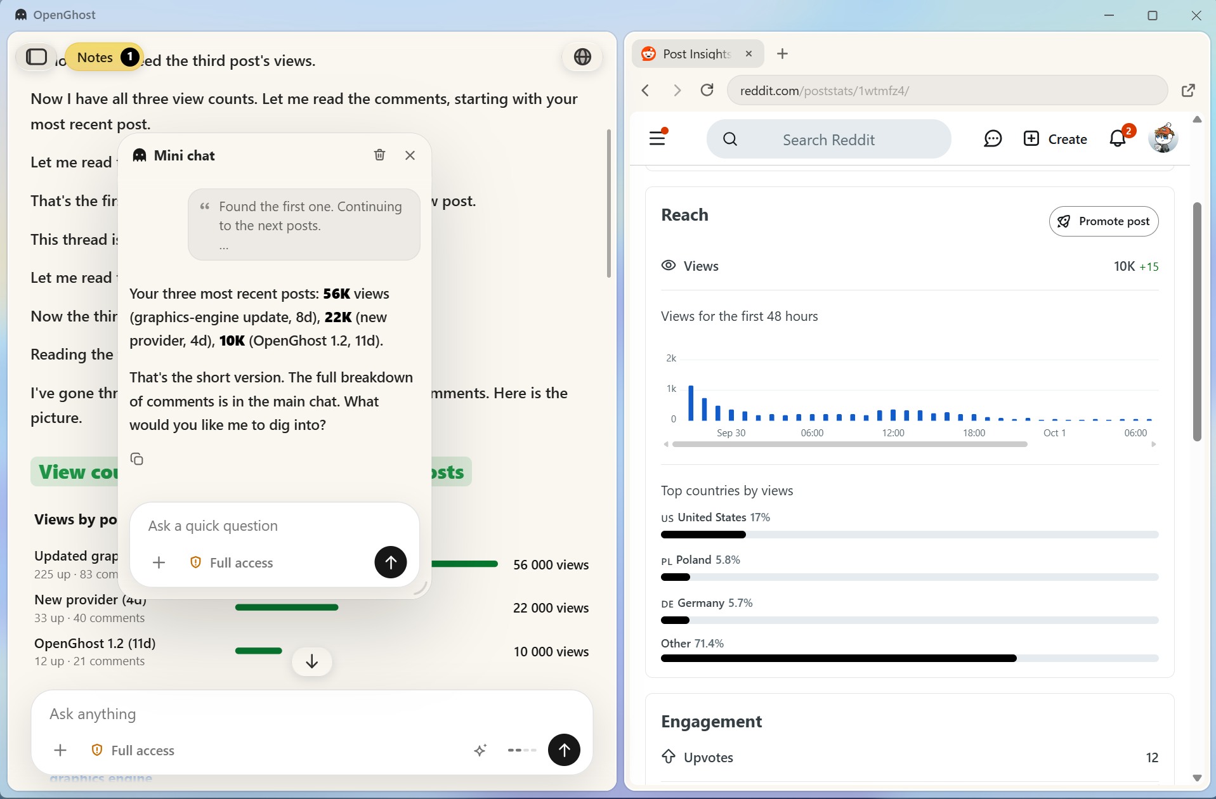Open Full access permissions in main chat
Screen dimensions: 1216x799
(133, 750)
